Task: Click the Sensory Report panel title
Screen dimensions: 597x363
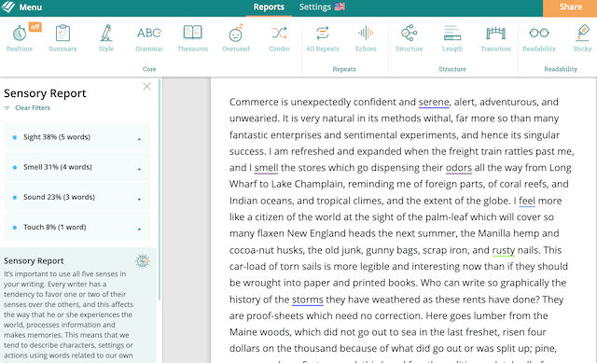Action: 45,93
